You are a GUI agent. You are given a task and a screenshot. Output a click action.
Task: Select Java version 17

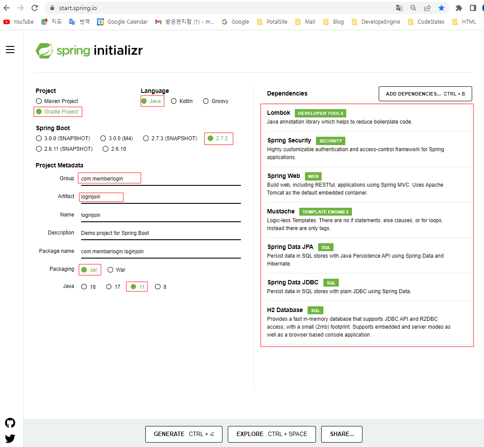(x=113, y=287)
